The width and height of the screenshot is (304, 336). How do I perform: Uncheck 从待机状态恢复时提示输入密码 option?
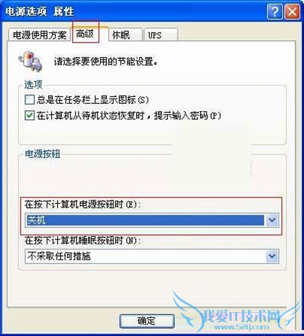30,115
